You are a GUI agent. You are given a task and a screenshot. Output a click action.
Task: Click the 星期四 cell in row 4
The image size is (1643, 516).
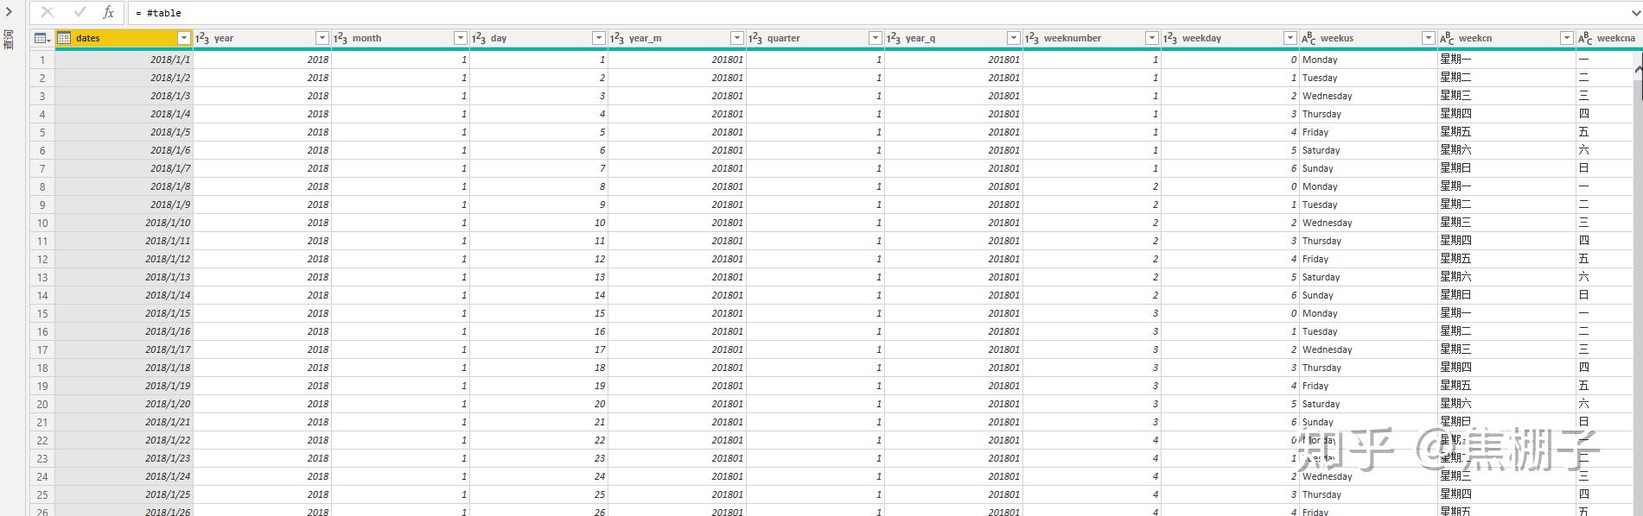(1506, 114)
